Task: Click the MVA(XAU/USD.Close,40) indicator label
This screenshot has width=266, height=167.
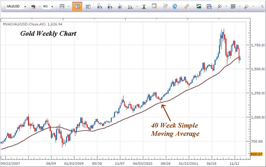Action: point(32,24)
